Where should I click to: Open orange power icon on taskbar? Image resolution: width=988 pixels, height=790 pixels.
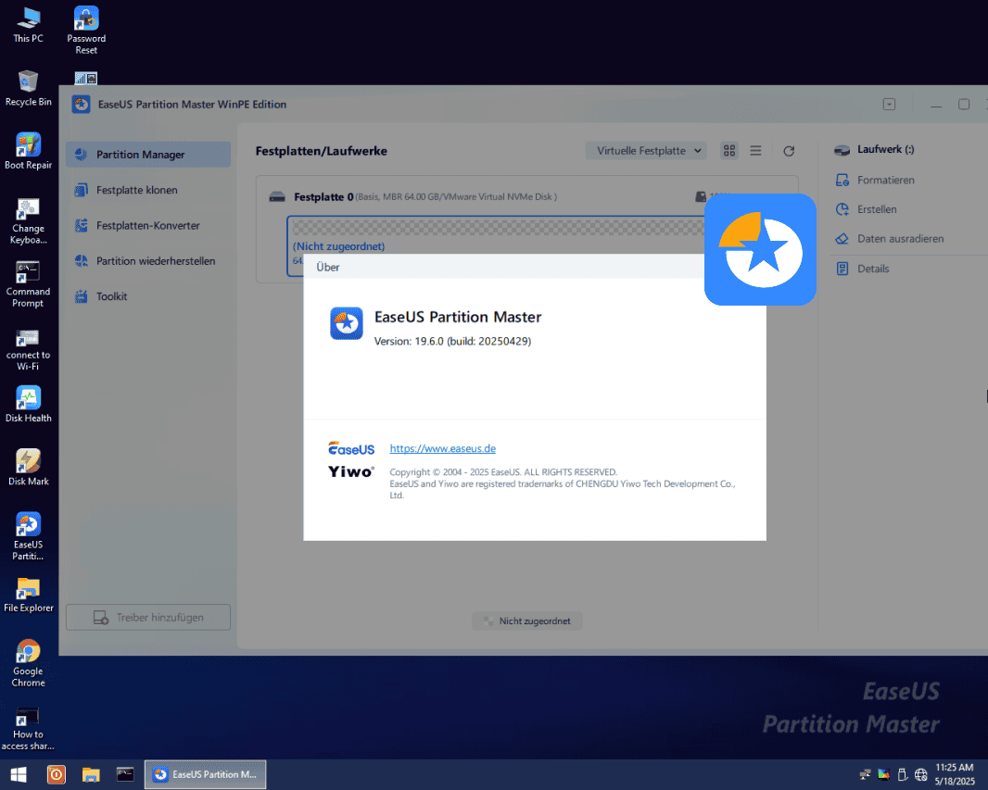[57, 774]
